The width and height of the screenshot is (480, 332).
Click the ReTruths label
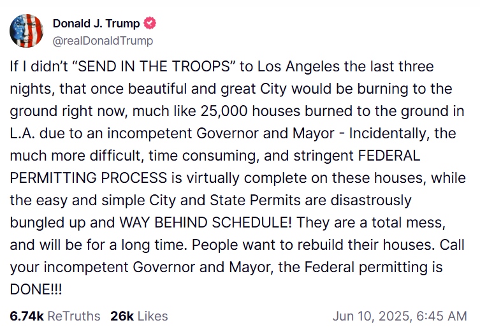[x=74, y=316]
